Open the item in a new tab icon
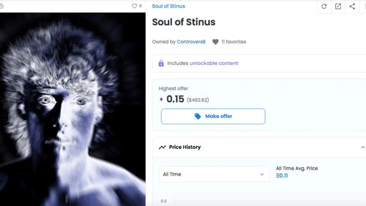Screen dimensions: 366x206 [x=338, y=6]
